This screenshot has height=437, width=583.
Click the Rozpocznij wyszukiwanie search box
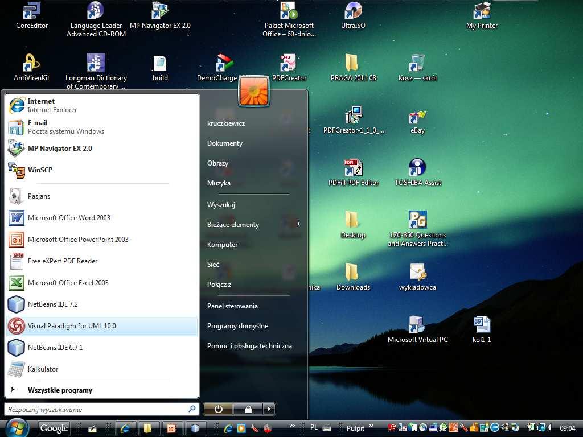[x=101, y=409]
